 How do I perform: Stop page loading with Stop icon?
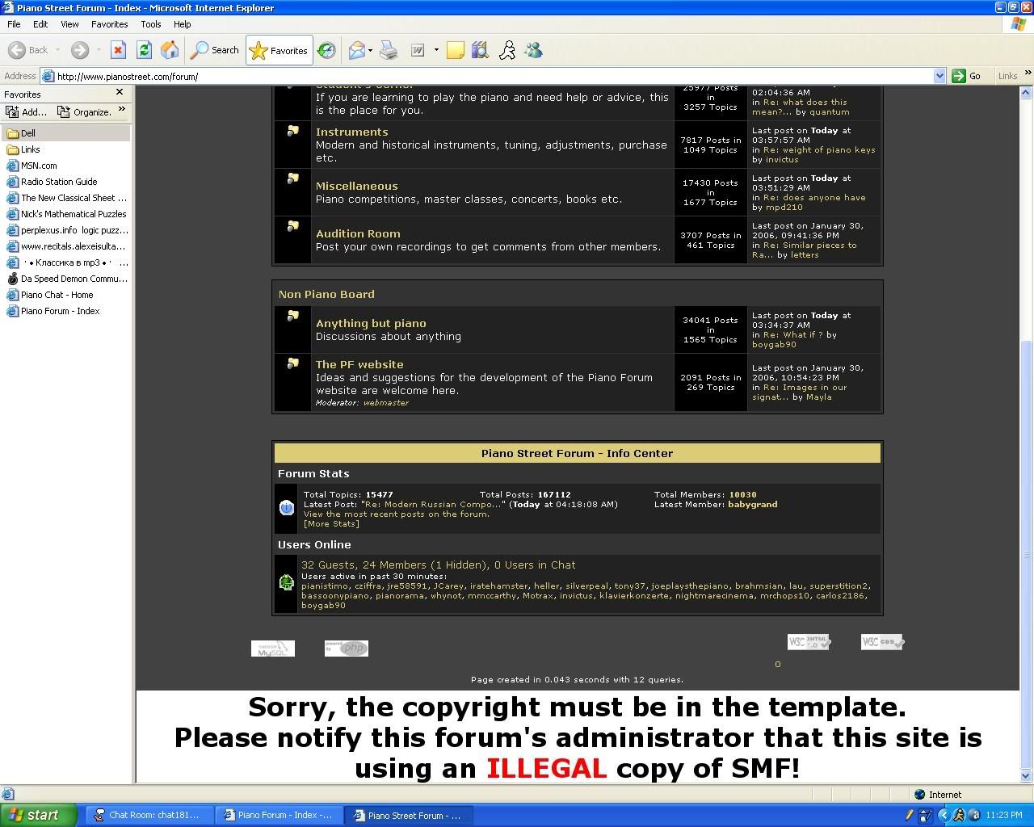118,50
